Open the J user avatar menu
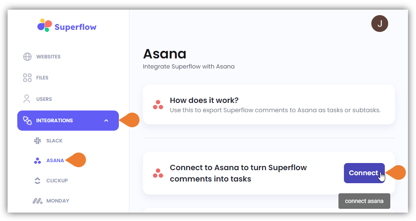This screenshot has width=416, height=221. coord(380,24)
